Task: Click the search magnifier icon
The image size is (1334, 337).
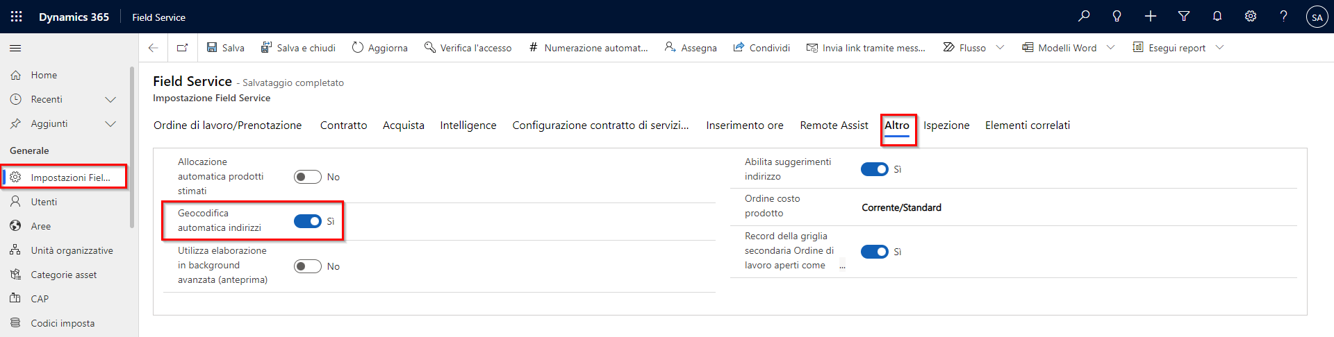Action: point(1084,16)
